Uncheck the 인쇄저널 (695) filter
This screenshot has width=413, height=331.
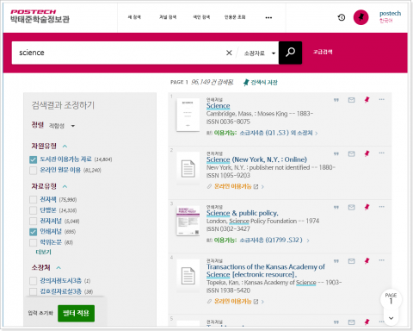coord(34,232)
